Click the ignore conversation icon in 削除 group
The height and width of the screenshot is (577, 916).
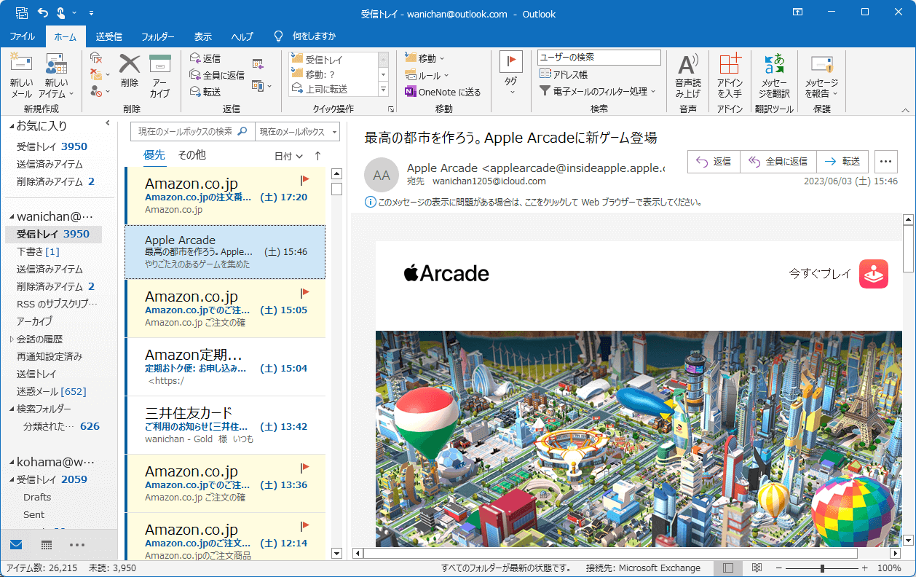[x=95, y=58]
